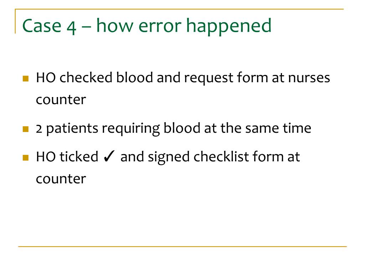Select the word 'blood' in first bullet
This screenshot has width=365, height=274.
134,77
